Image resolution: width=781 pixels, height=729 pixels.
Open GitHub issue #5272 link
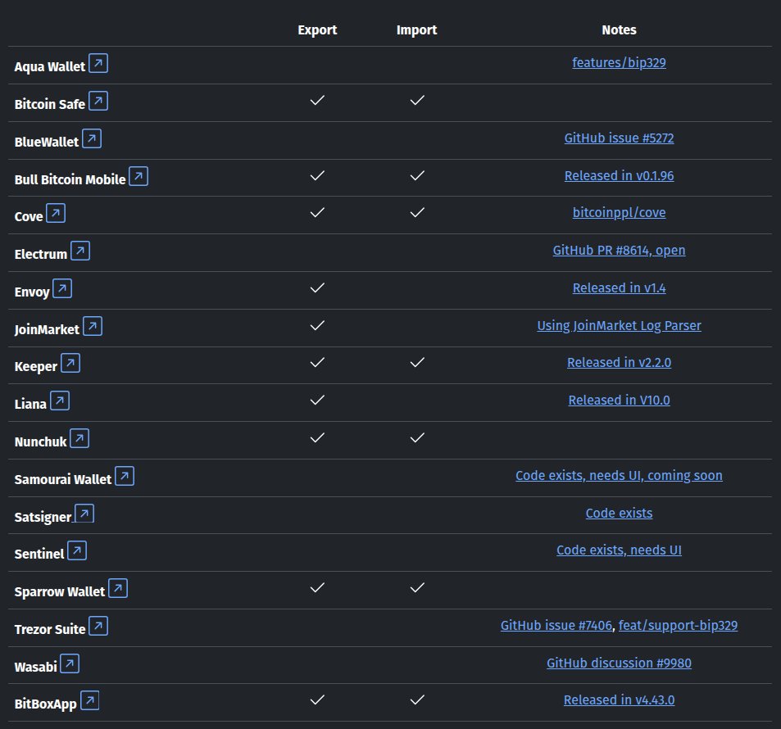(x=619, y=138)
